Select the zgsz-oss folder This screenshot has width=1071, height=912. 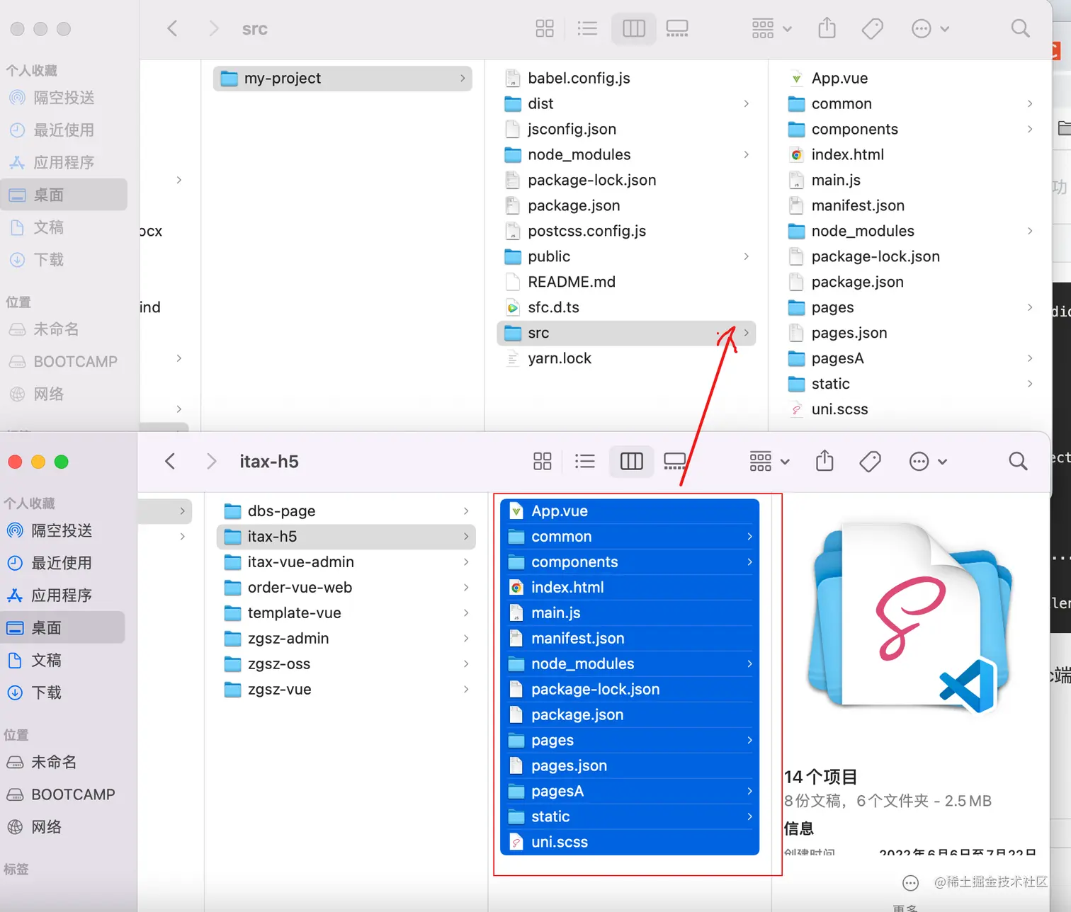click(346, 663)
